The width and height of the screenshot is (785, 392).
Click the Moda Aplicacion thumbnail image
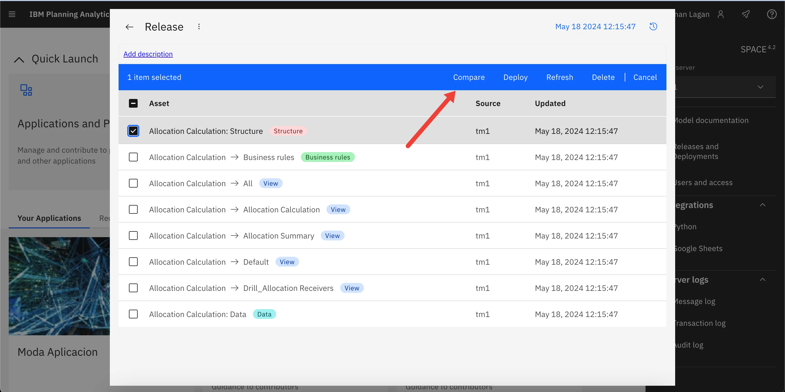pos(59,286)
